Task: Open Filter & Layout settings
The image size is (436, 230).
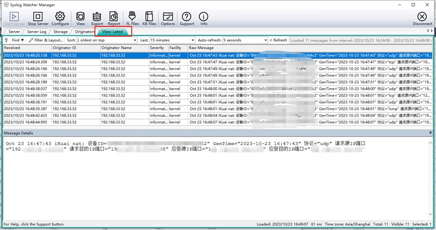Action: (x=46, y=40)
